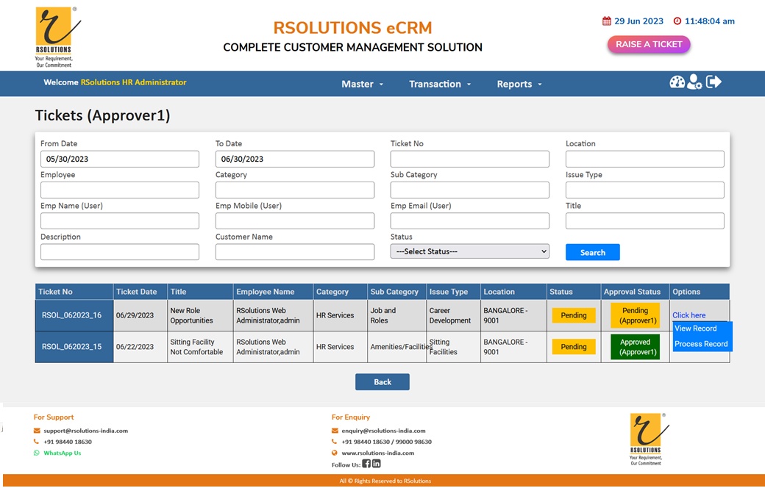Image resolution: width=765 pixels, height=488 pixels.
Task: Click the calendar icon beside the date
Action: 607,21
